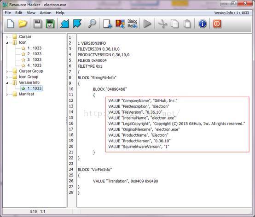Click the LegalCopyright value line
Screen dimensions: 255x217
pos(177,124)
